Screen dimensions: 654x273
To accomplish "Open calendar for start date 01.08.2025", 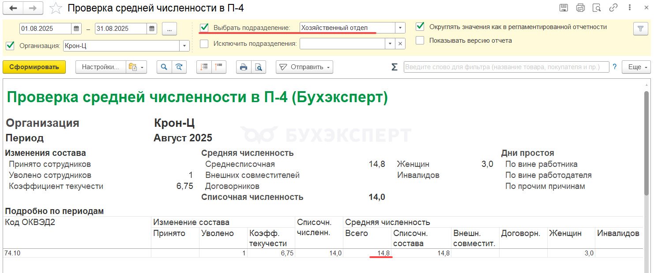I will click(x=76, y=29).
